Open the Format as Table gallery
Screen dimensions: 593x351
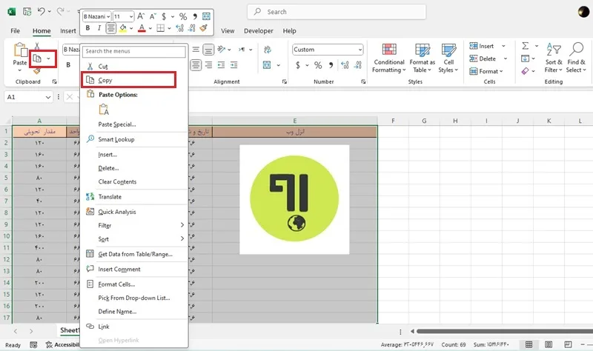pyautogui.click(x=422, y=50)
